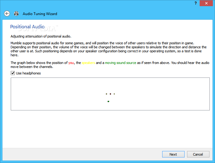
Task: Click 'Adjusting attenuation of positional audio.' text
Action: 41,36
